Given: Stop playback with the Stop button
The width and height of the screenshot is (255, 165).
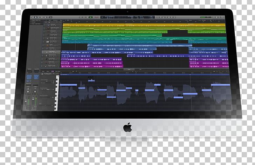Looking at the screenshot, I should coord(87,17).
